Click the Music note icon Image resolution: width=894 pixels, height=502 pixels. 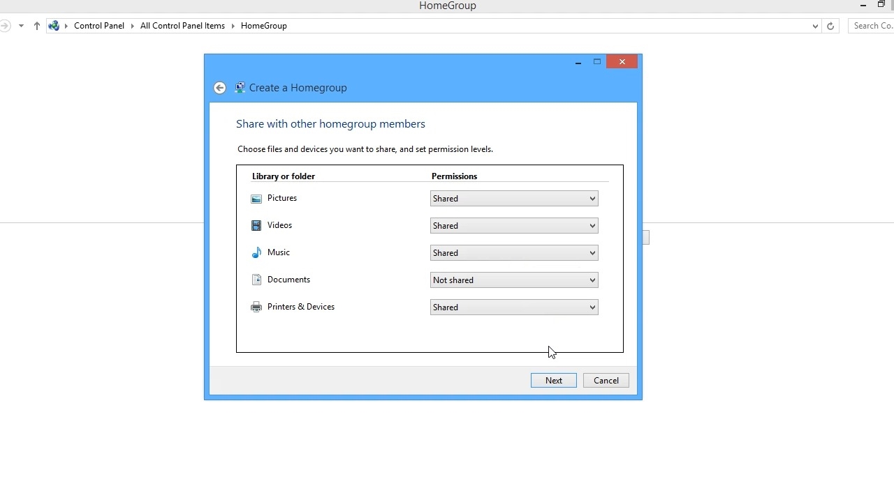coord(256,253)
